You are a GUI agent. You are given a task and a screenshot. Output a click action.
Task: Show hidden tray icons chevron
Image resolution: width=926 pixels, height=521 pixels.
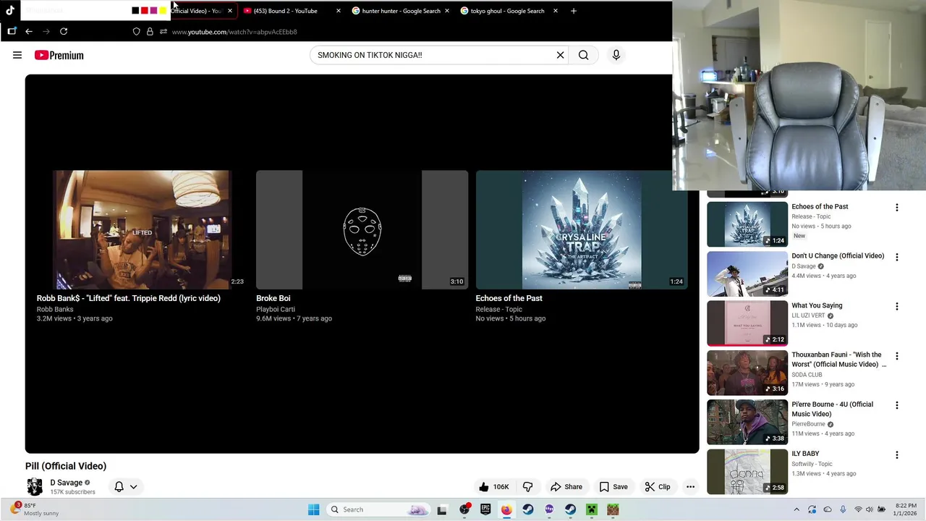pyautogui.click(x=797, y=509)
